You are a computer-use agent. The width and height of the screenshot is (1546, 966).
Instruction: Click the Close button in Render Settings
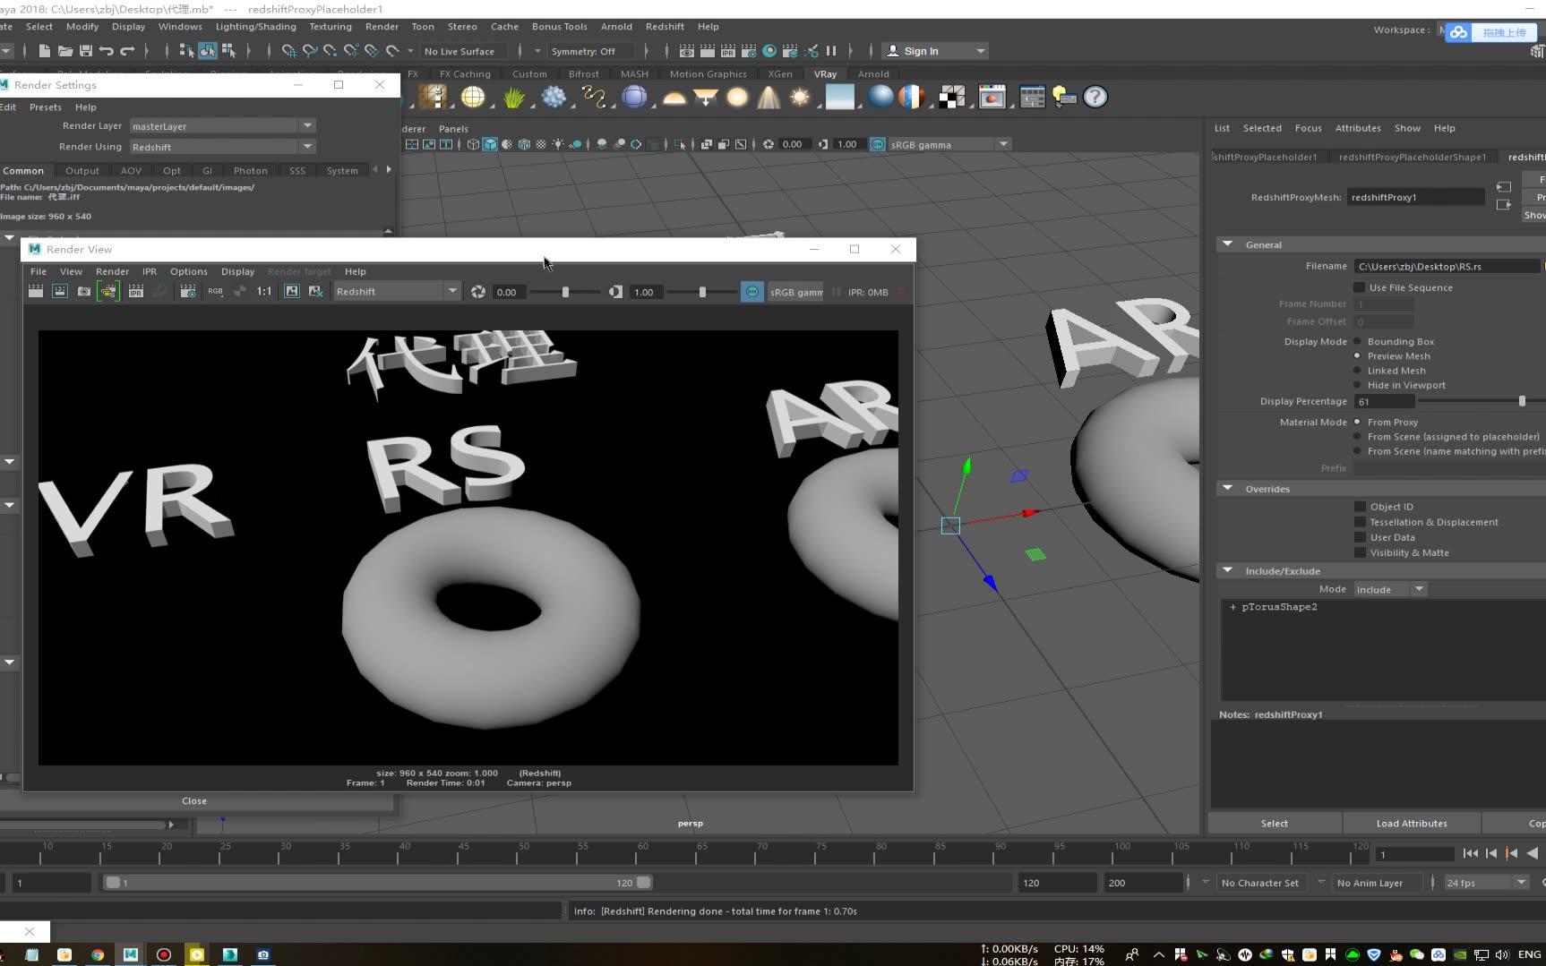(x=194, y=801)
